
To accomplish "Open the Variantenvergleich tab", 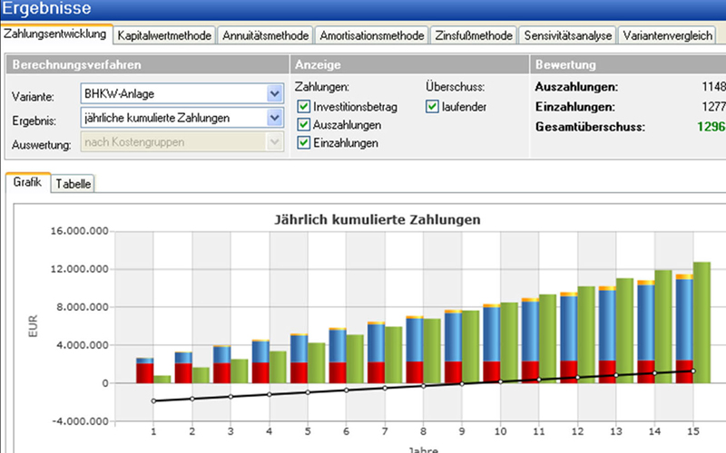I will pos(667,35).
